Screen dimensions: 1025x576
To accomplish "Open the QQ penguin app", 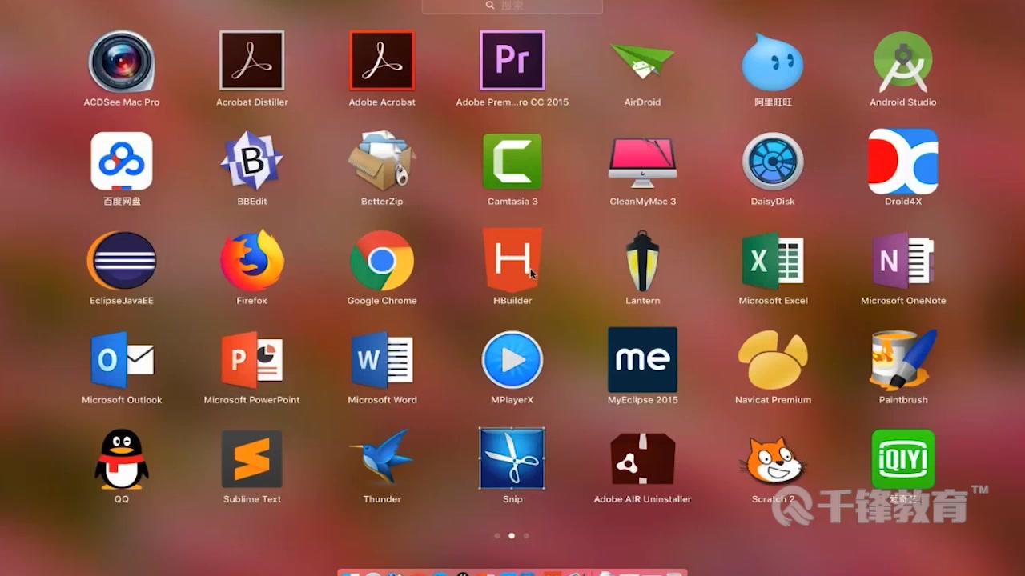I will click(122, 459).
